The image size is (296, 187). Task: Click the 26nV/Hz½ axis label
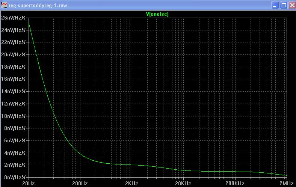[13, 18]
